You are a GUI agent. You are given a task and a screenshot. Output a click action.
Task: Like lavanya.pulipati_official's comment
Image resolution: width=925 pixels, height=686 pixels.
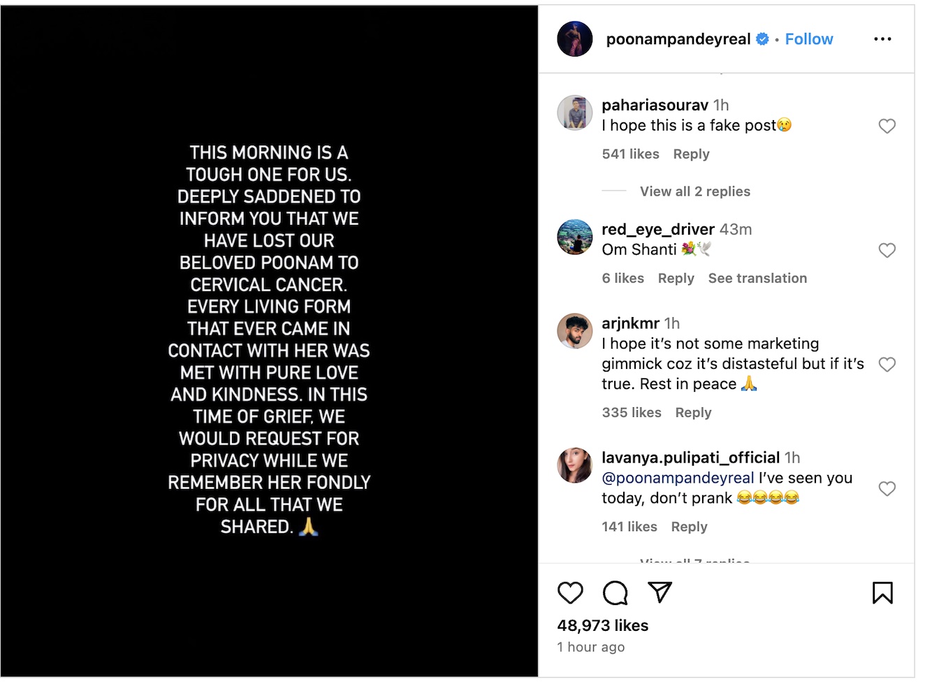[x=887, y=489]
